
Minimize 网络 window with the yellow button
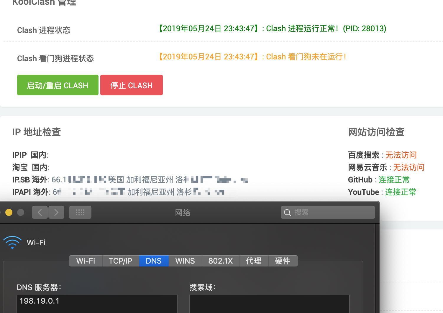click(9, 212)
